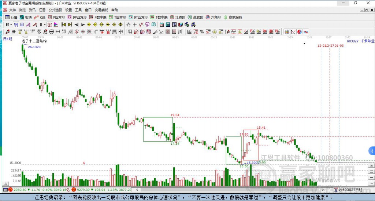The width and height of the screenshot is (375, 201).
Task: Select the Gann fan lines tool
Action: [136, 32]
